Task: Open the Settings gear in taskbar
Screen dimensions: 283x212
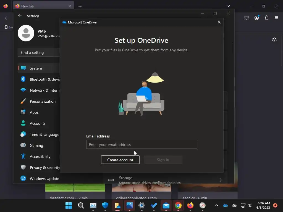Action: 142,205
